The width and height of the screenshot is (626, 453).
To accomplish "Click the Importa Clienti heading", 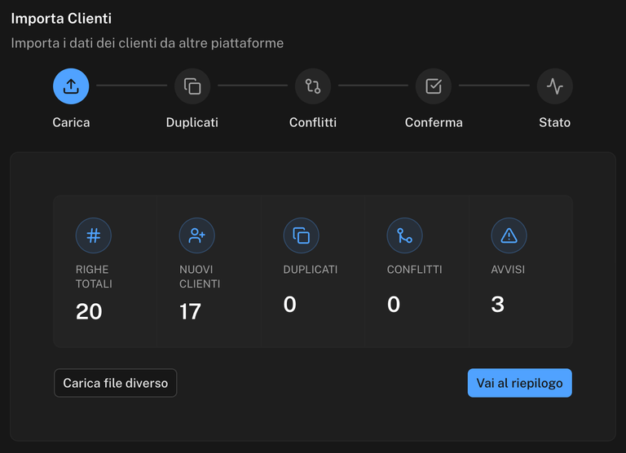I will click(x=61, y=19).
